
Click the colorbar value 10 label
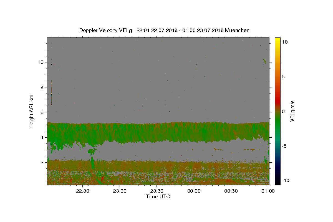tap(284, 42)
